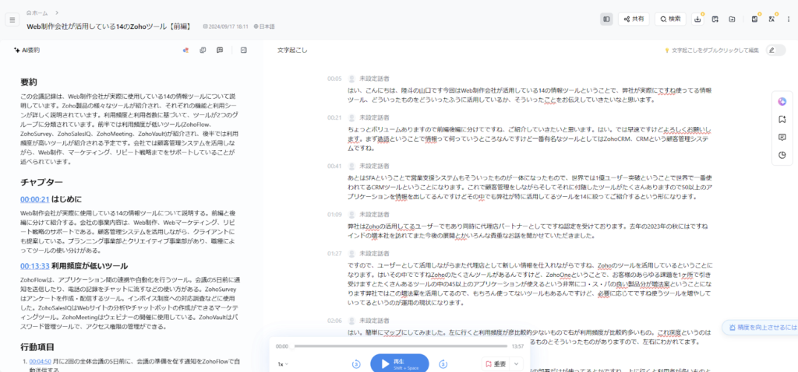The image size is (798, 372).
Task: Click speaker avatar at 02:06 segment
Action: (x=351, y=321)
